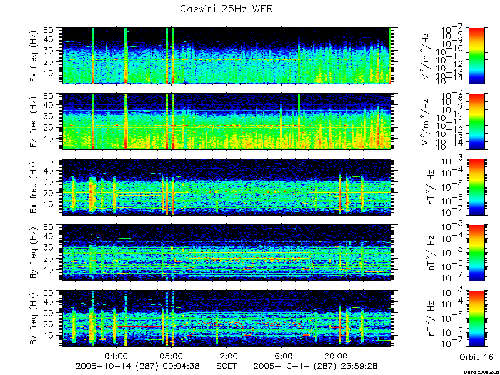Viewport: 500px width, 375px height.
Task: Select the "Bz freq (Hz)" axis label
Action: 34,318
